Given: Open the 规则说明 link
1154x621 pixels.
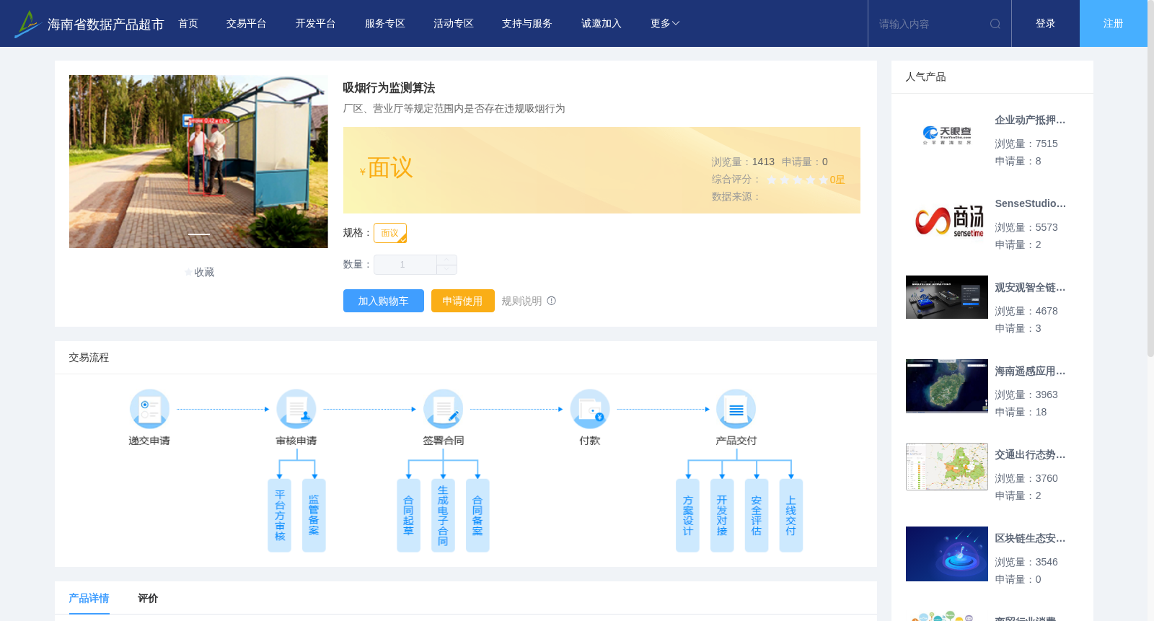Looking at the screenshot, I should coord(521,301).
